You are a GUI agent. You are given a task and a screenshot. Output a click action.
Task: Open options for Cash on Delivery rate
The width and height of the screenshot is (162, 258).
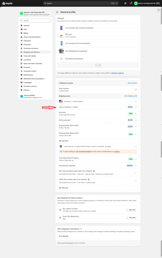click(136, 107)
